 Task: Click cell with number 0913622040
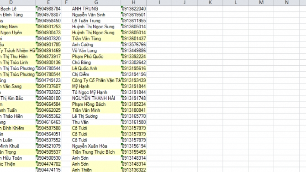(133, 9)
